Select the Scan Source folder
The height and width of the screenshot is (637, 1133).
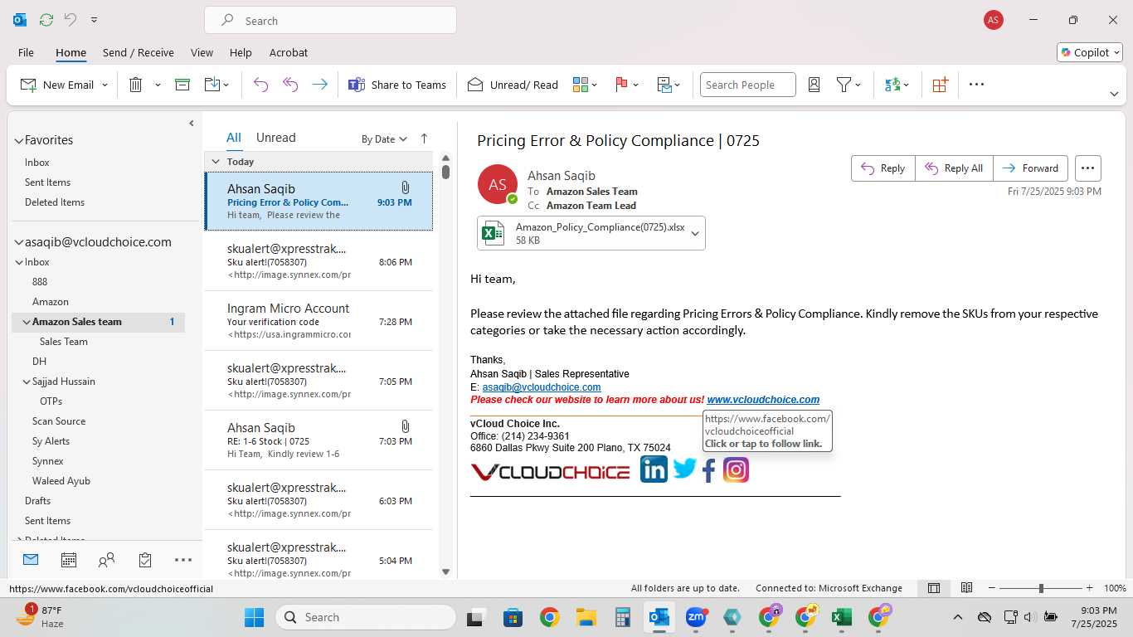[x=59, y=421]
